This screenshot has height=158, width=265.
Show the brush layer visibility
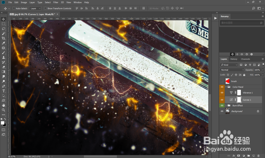pos(222,81)
